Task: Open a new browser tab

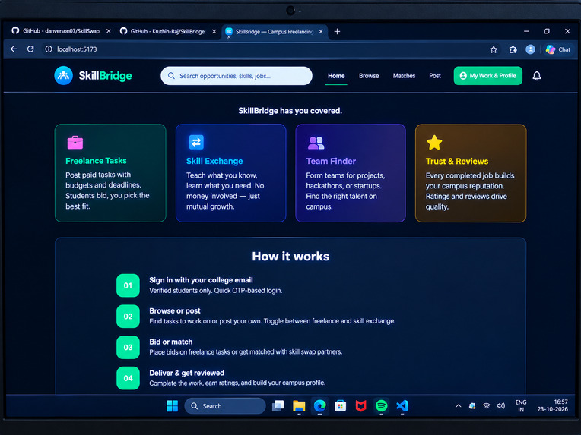Action: click(337, 31)
